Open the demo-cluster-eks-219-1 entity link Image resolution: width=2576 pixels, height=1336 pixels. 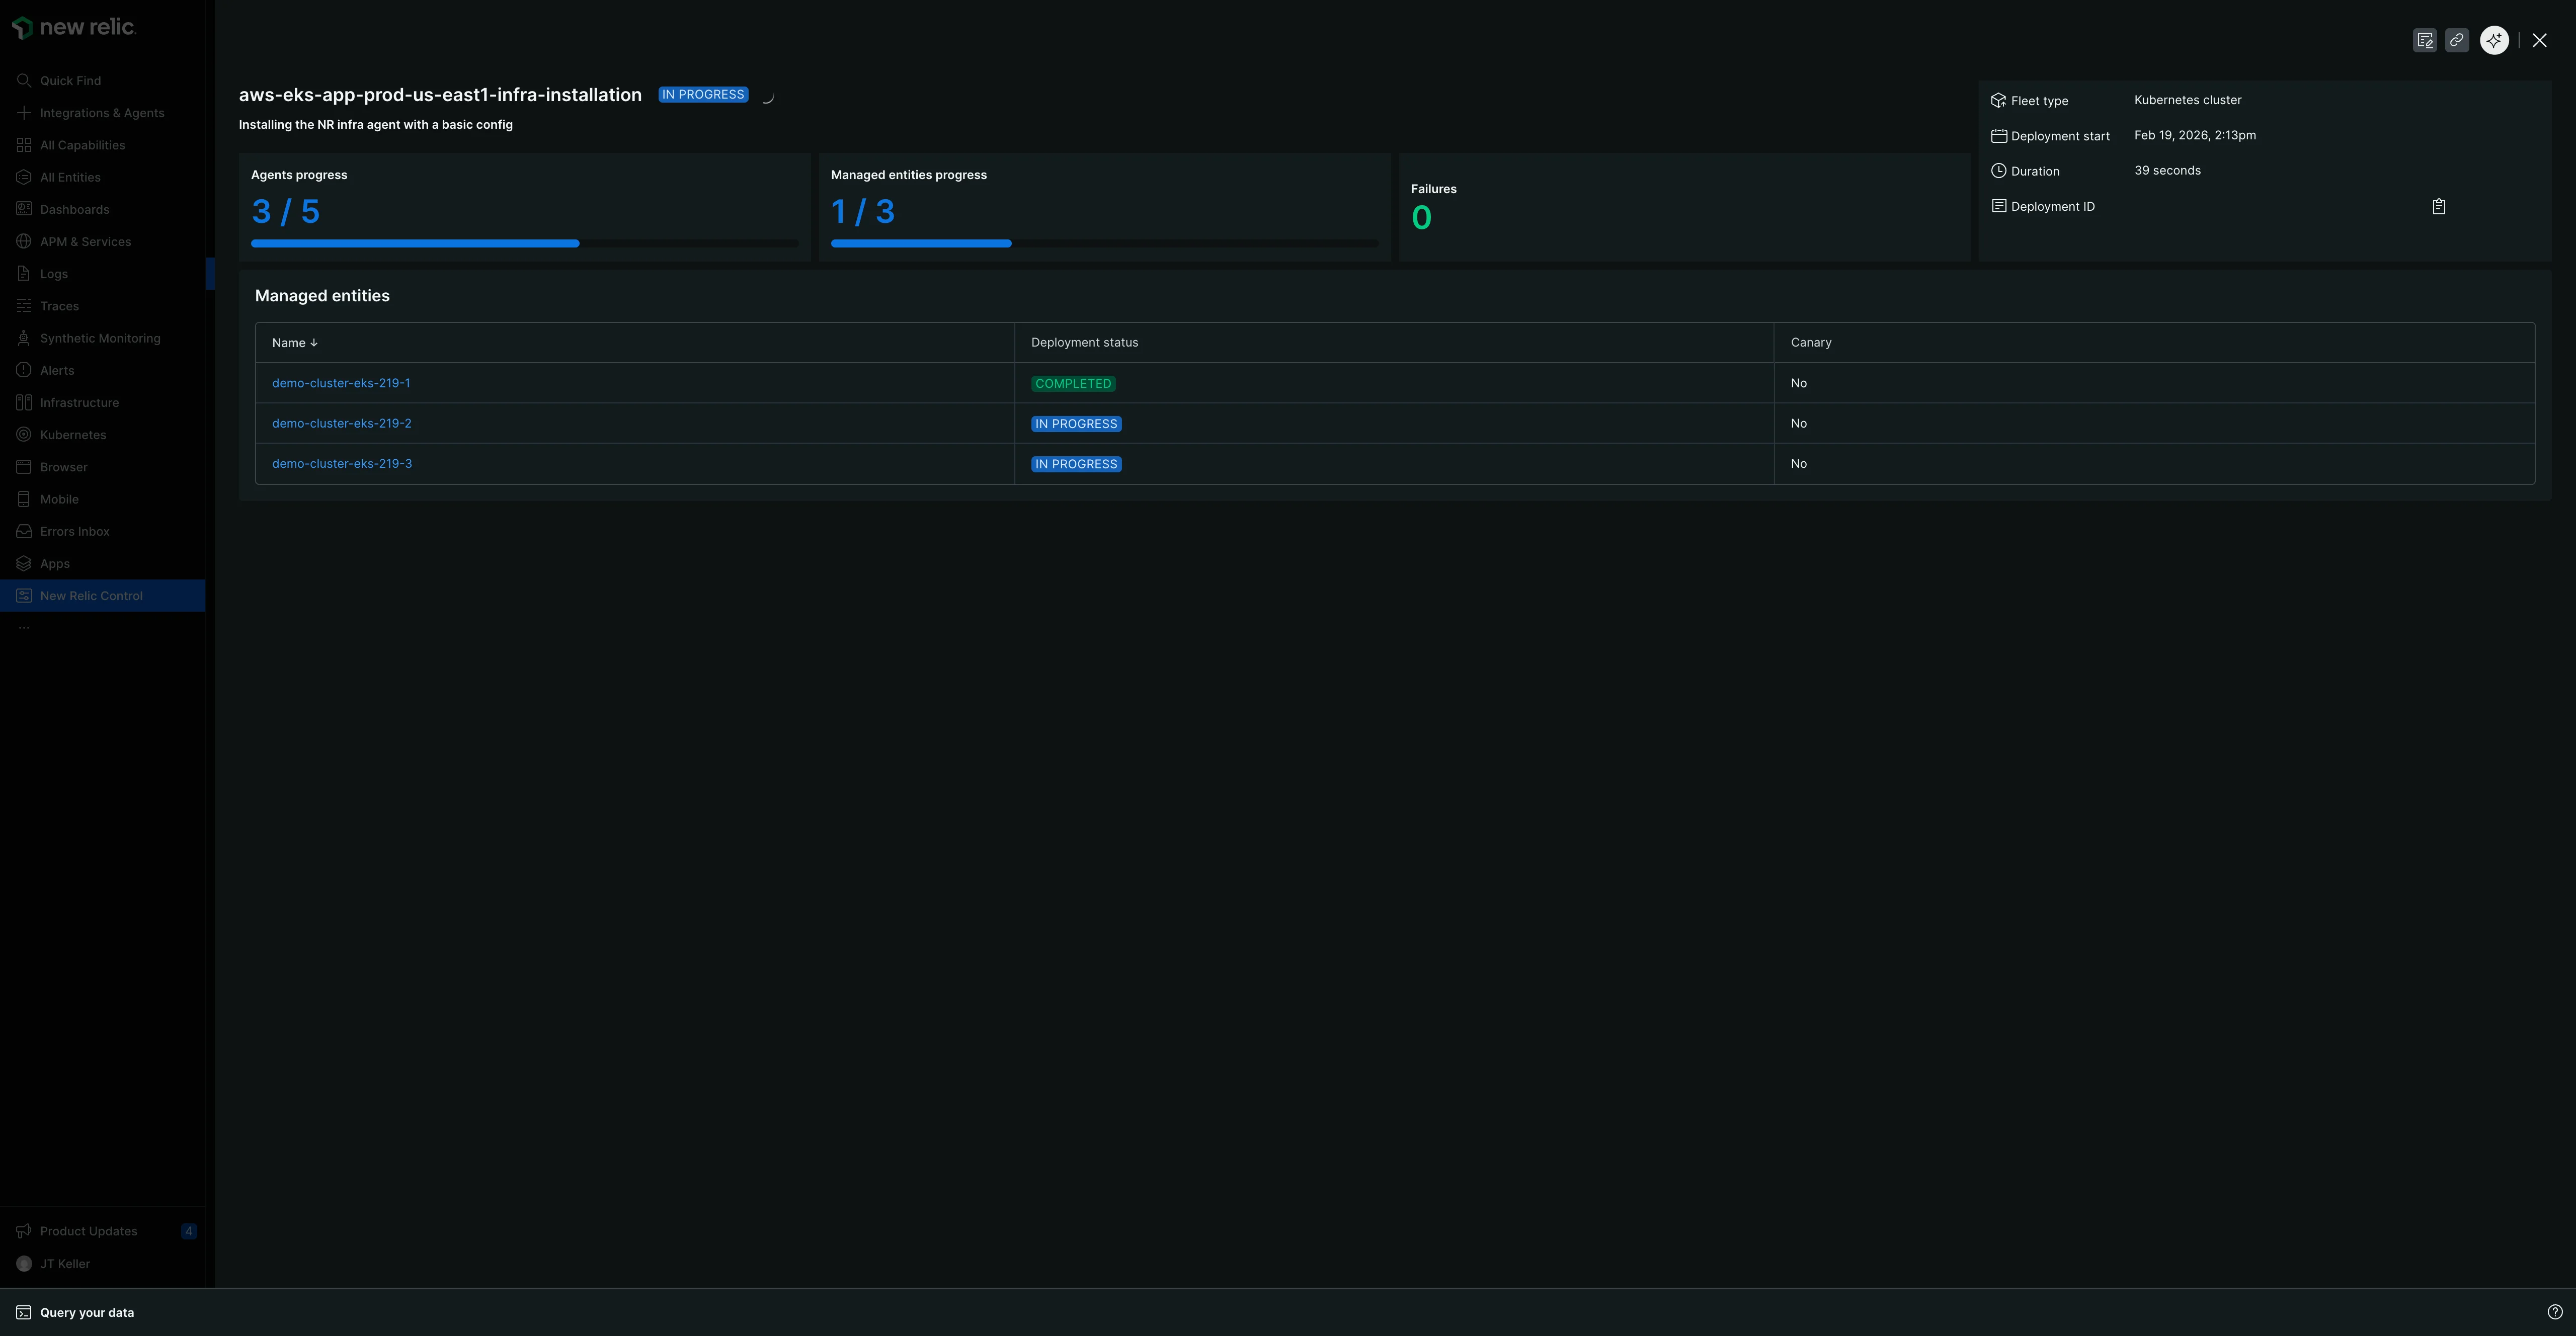[x=341, y=383]
